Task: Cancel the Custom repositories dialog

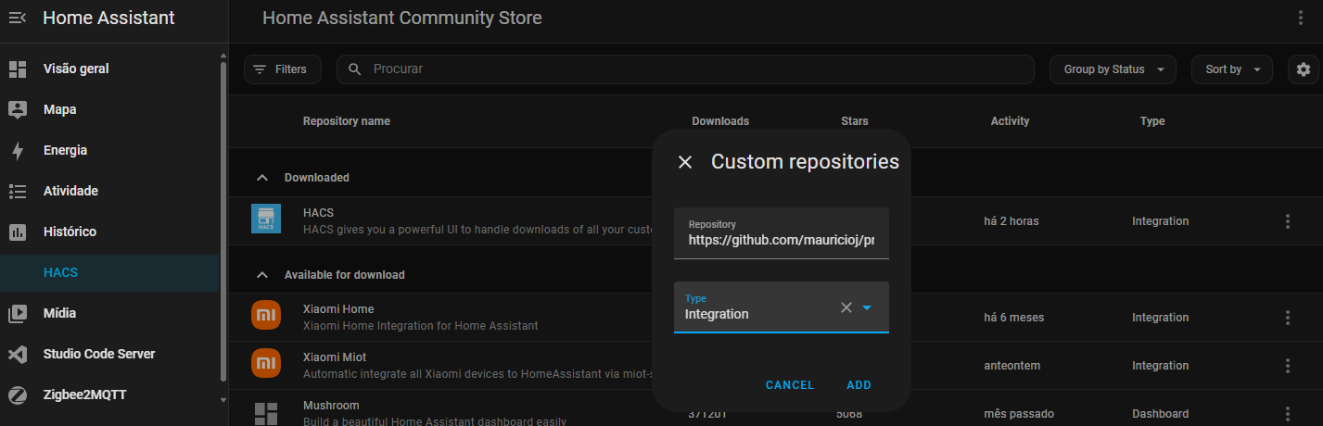Action: click(x=790, y=385)
